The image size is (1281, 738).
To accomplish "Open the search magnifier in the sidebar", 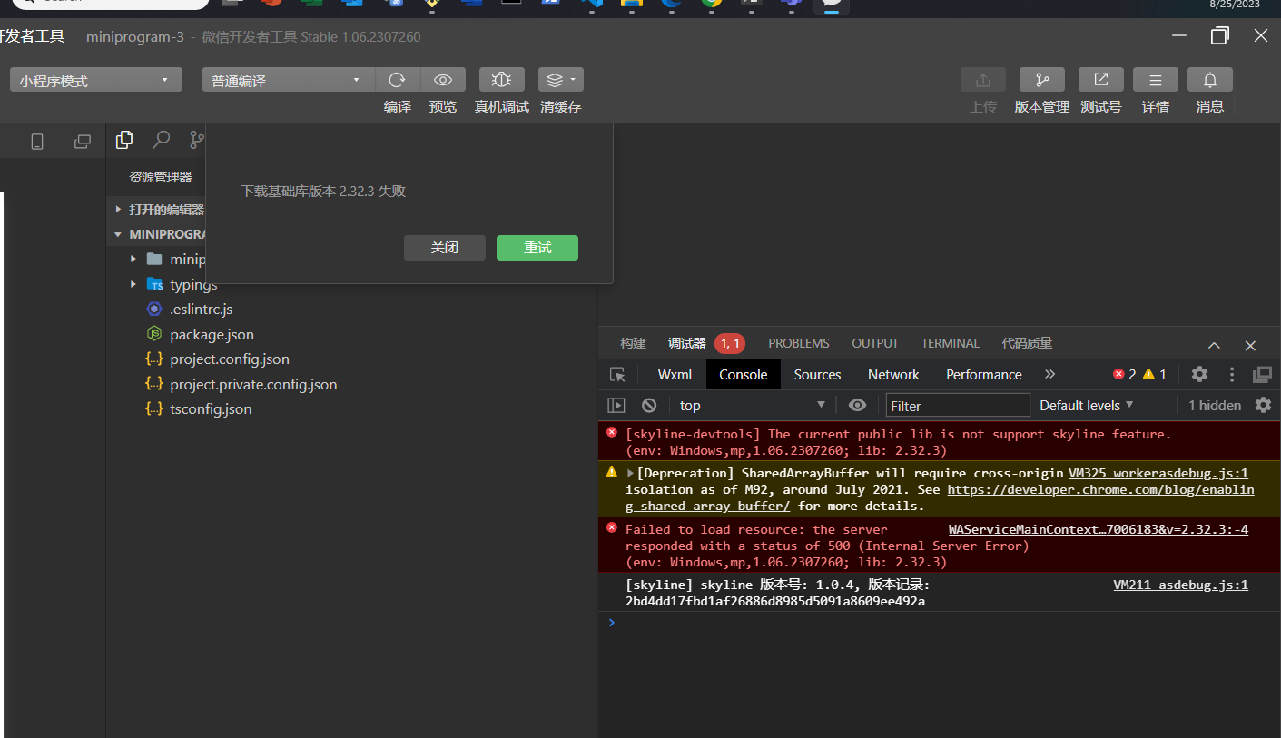I will (161, 140).
